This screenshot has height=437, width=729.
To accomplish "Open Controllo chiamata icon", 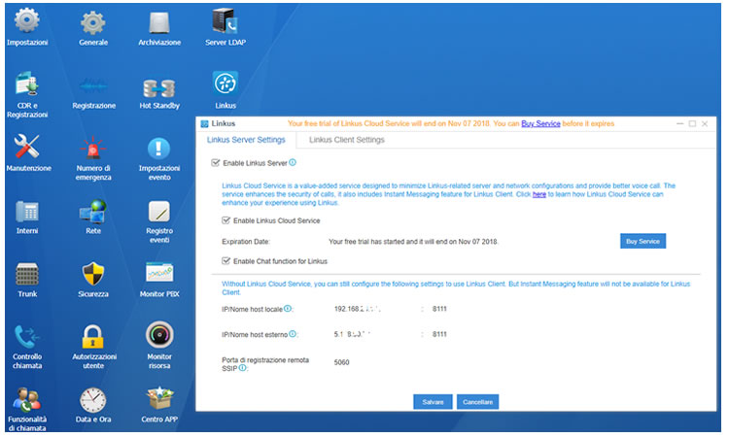I will (x=27, y=337).
